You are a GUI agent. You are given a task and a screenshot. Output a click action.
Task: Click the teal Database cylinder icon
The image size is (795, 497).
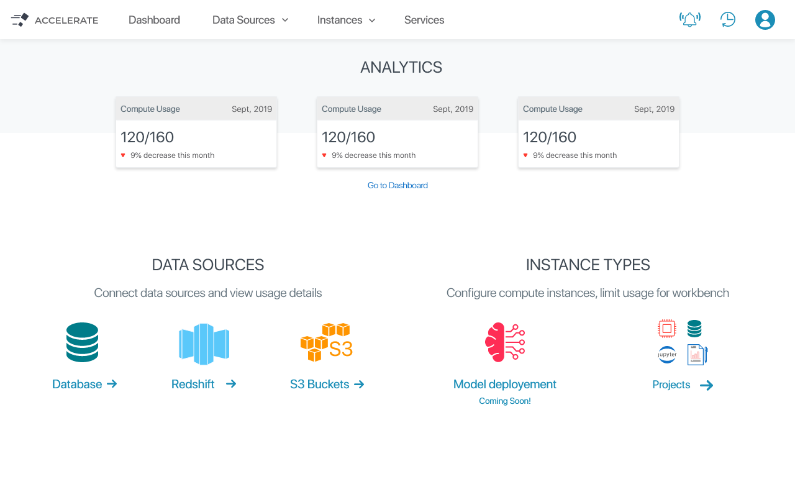coord(82,342)
